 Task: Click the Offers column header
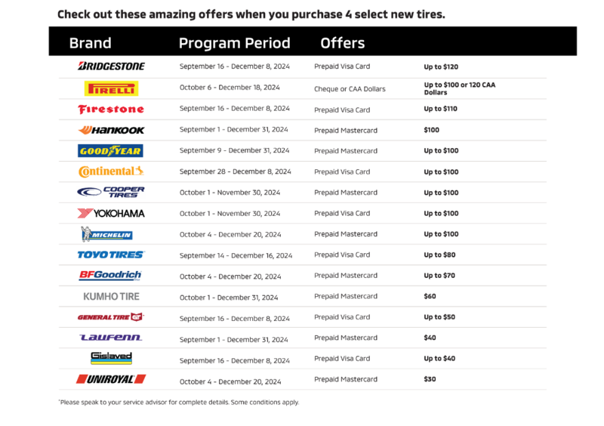click(x=342, y=43)
